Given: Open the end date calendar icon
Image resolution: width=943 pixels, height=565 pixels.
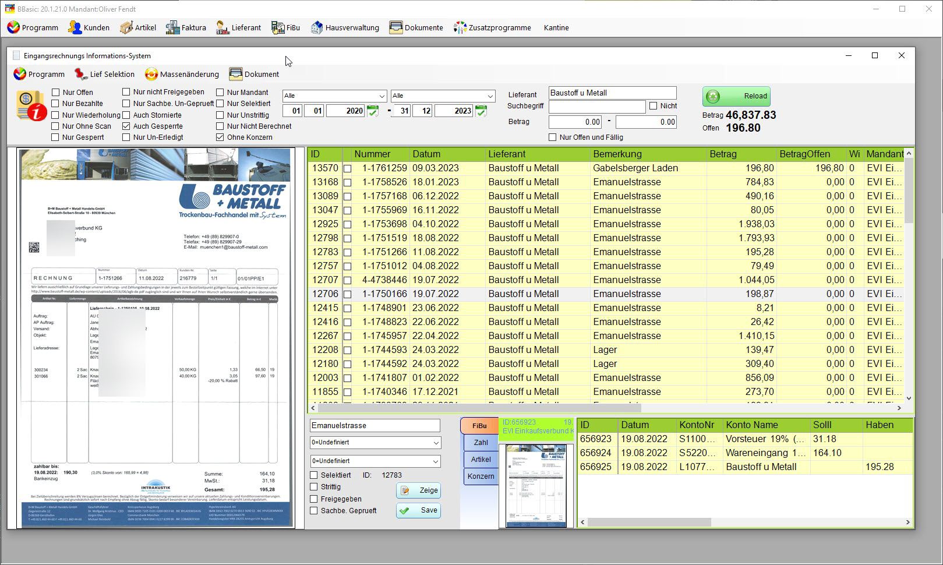Looking at the screenshot, I should pos(481,111).
